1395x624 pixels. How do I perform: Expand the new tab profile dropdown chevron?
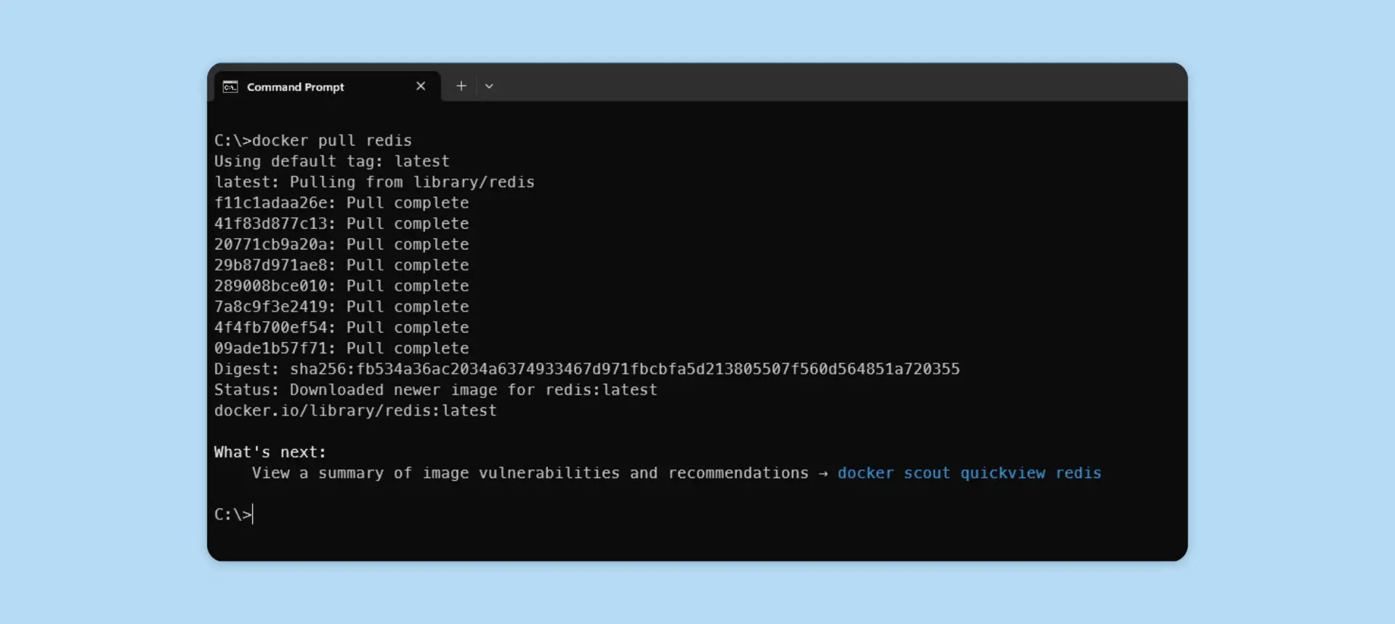click(x=489, y=86)
